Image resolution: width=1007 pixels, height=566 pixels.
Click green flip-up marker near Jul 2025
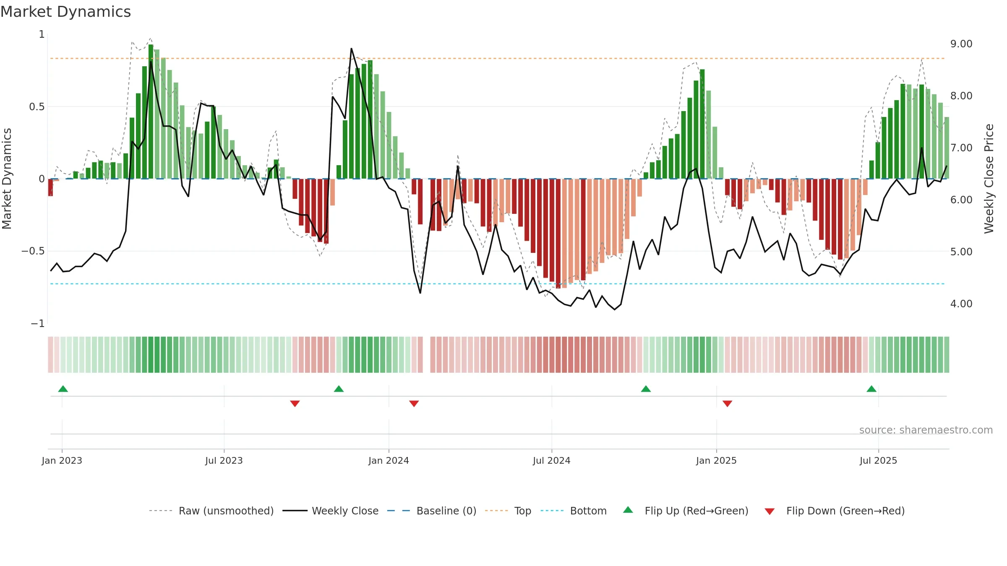click(871, 389)
